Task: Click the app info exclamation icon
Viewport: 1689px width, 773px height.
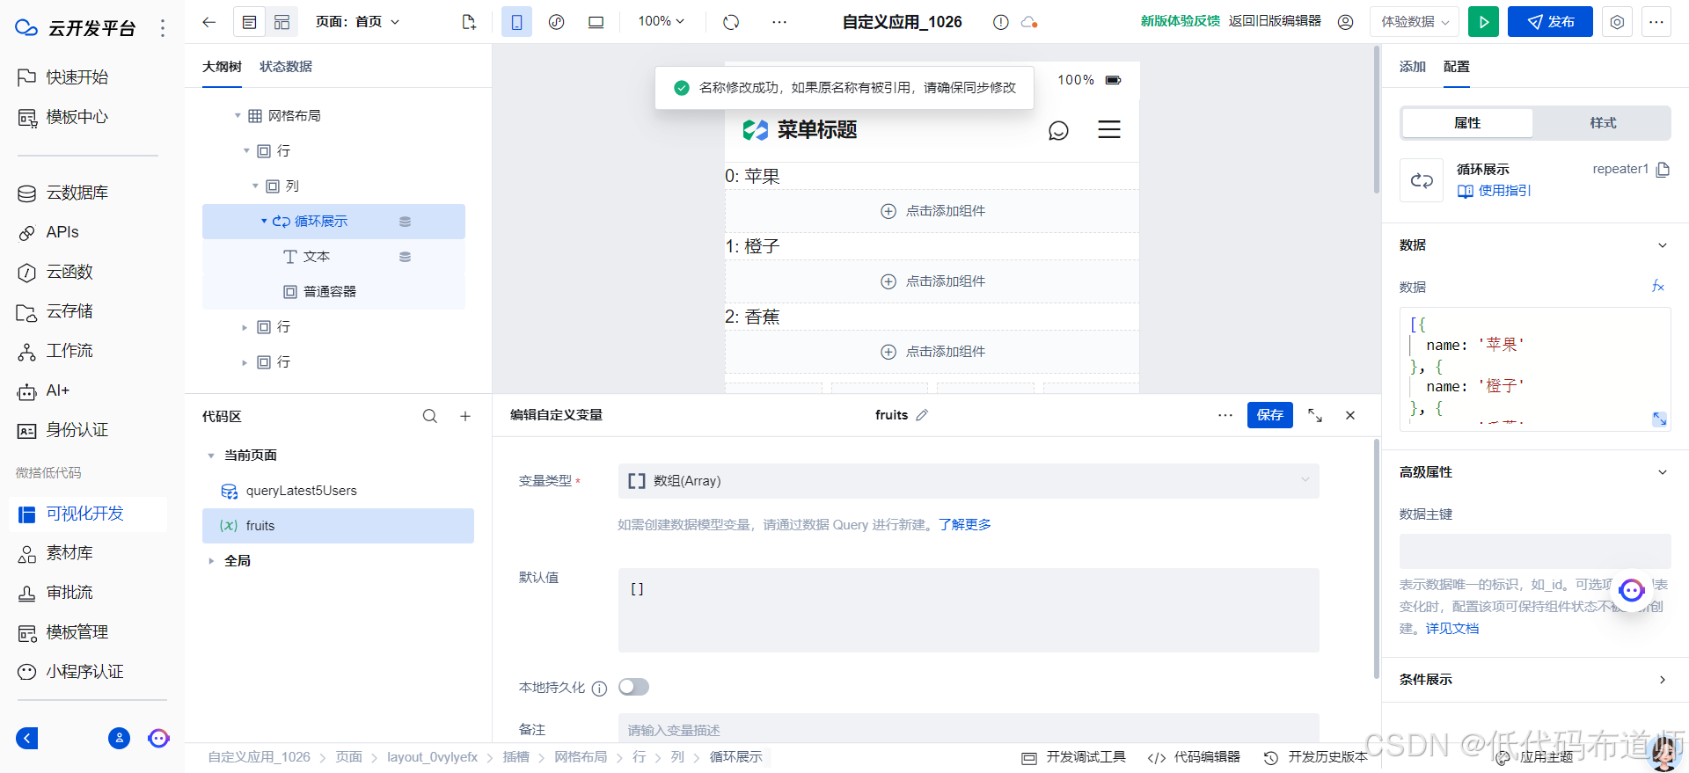Action: point(1001,22)
